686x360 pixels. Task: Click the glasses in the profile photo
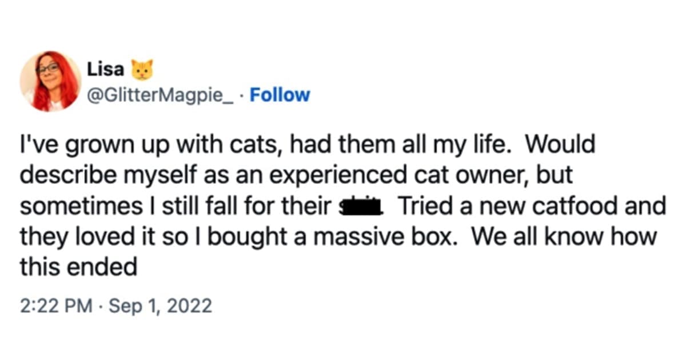click(x=47, y=69)
